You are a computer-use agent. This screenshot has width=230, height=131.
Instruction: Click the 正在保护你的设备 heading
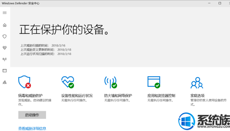click(64, 30)
